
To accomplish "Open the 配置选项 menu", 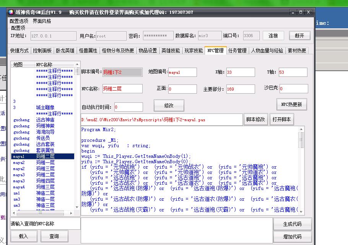I will [x=19, y=21].
